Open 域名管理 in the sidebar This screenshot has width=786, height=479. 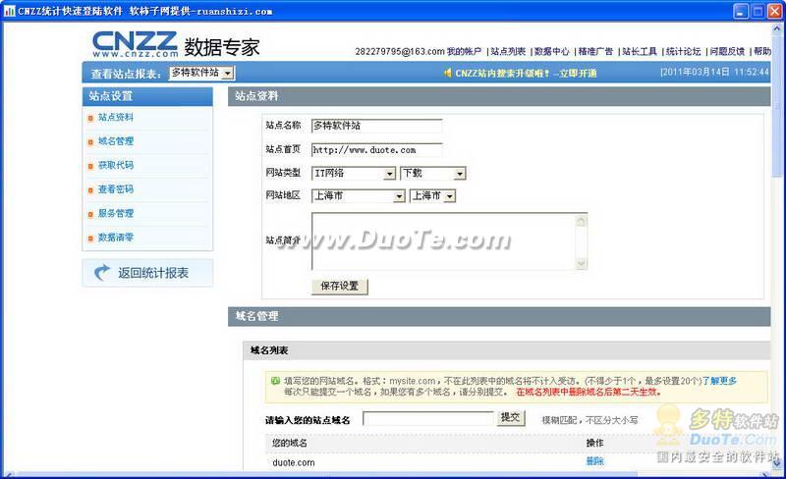point(116,141)
